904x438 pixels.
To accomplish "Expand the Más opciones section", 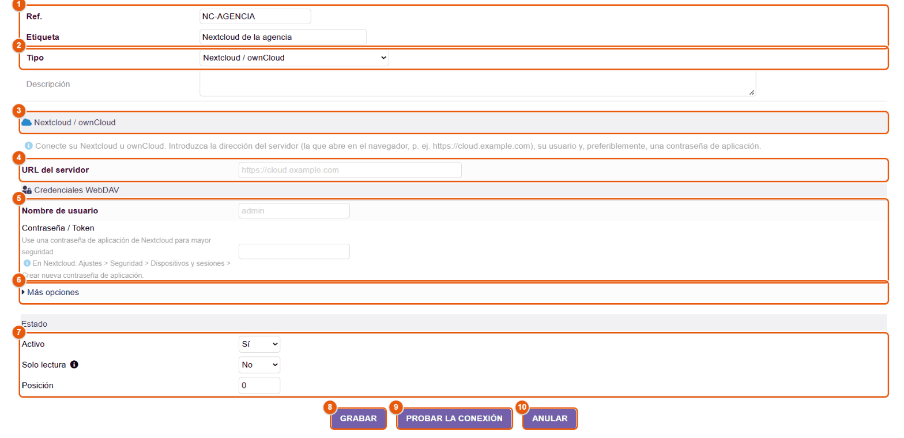I will (50, 292).
